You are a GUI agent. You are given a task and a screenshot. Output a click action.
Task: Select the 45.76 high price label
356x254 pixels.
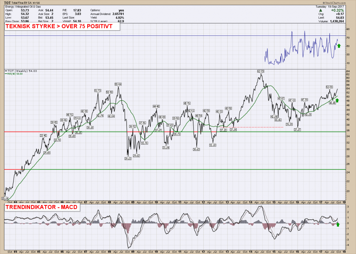pos(187,103)
